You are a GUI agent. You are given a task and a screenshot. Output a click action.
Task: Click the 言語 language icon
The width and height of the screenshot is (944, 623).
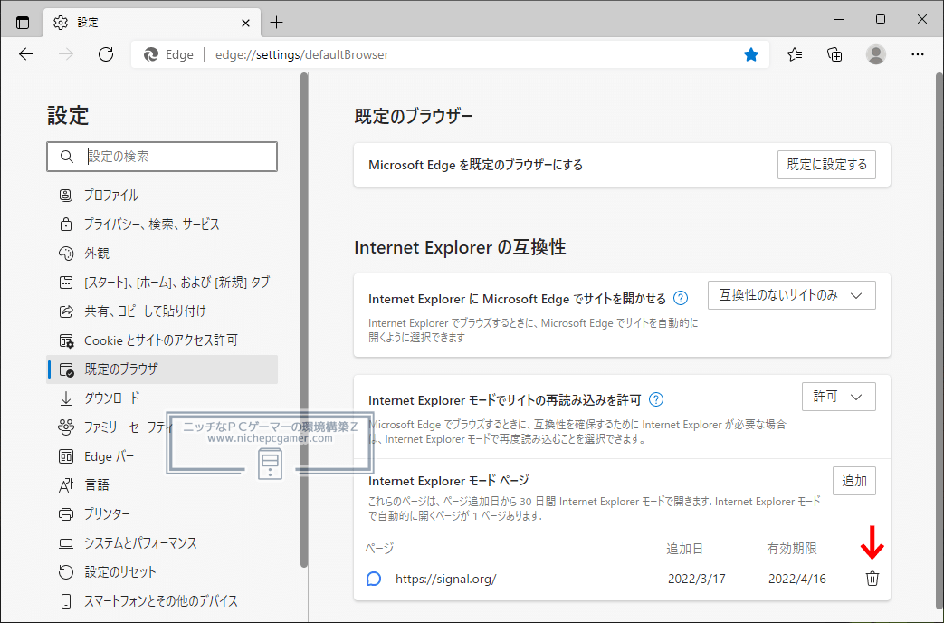click(x=66, y=485)
